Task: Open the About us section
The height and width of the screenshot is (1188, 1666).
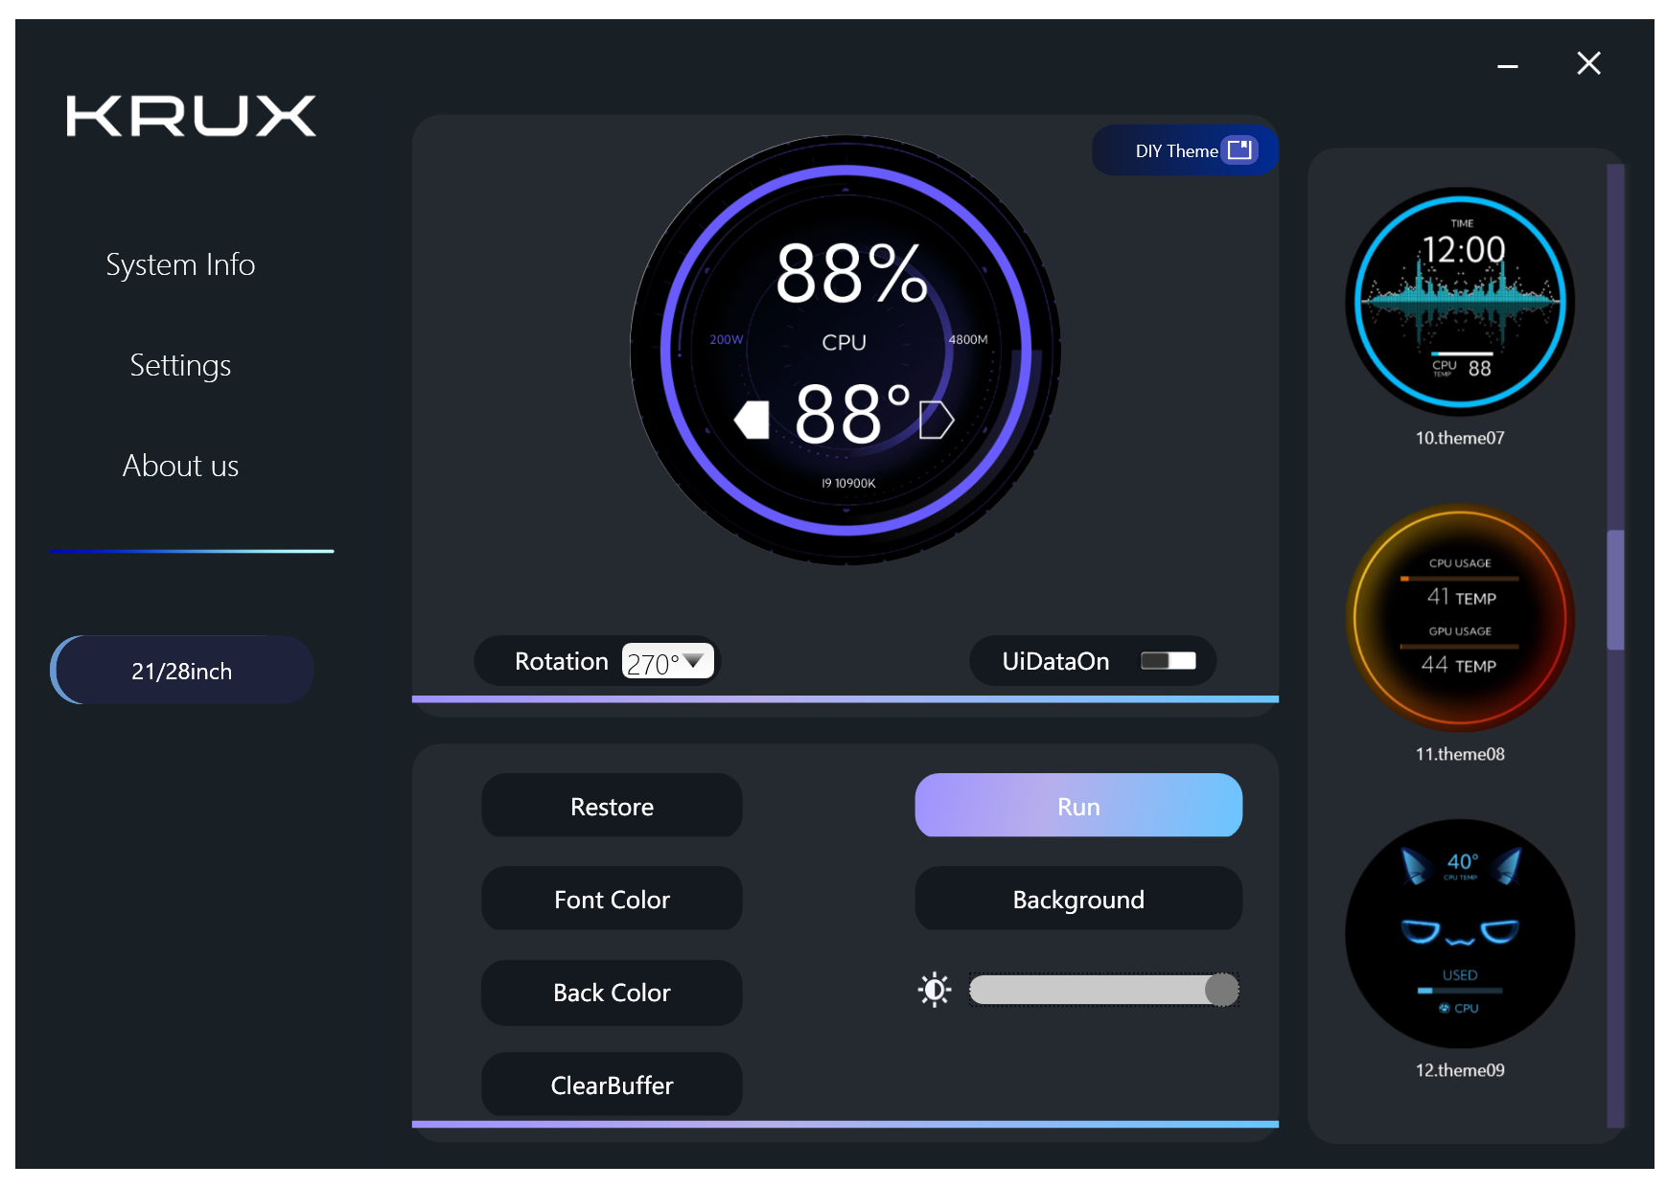Action: coord(180,466)
